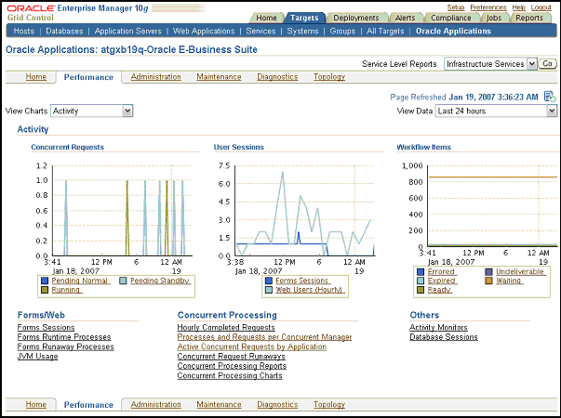Image resolution: width=561 pixels, height=418 pixels.
Task: Select Application Servers subtab
Action: pyautogui.click(x=127, y=31)
